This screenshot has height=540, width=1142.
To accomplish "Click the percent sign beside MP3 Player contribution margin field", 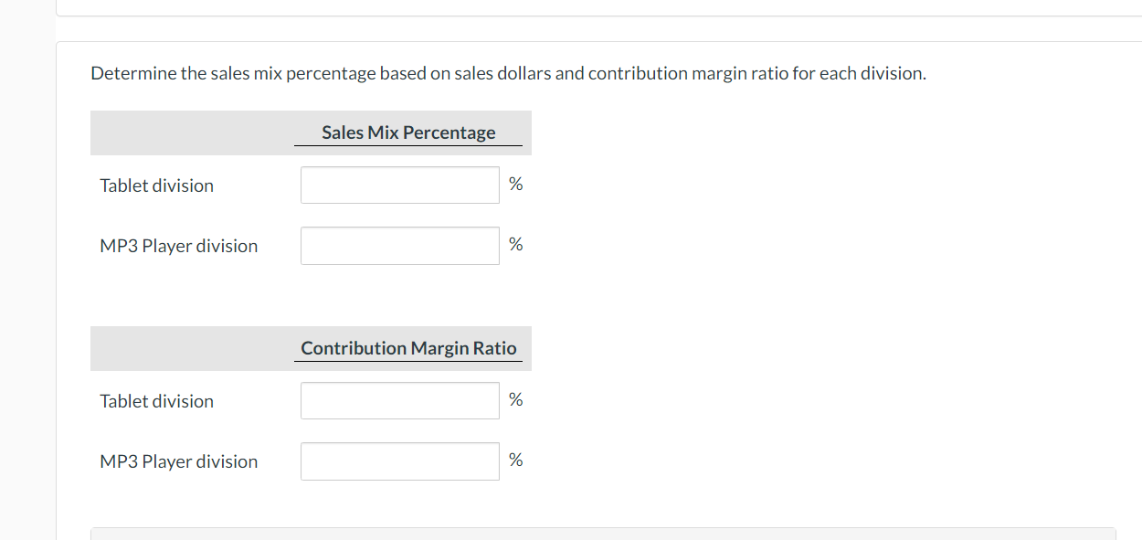I will click(x=515, y=460).
